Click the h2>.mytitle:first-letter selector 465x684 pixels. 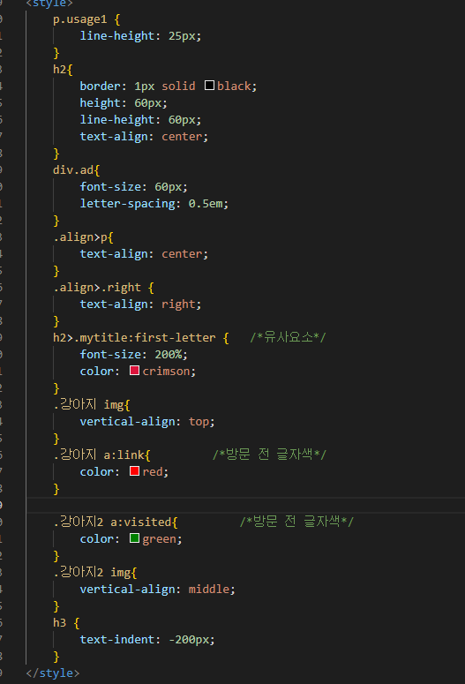pyautogui.click(x=134, y=338)
